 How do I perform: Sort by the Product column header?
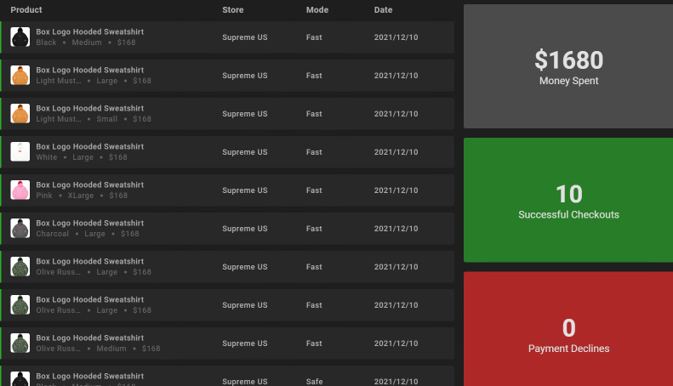click(x=26, y=10)
